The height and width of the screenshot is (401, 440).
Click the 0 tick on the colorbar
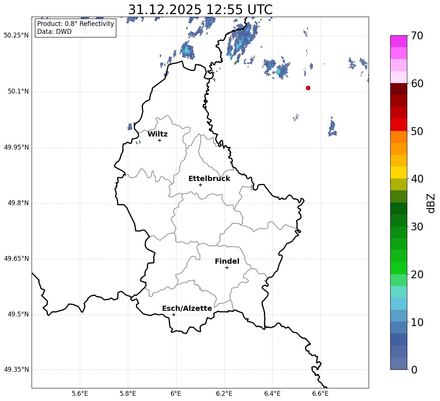[x=414, y=370]
